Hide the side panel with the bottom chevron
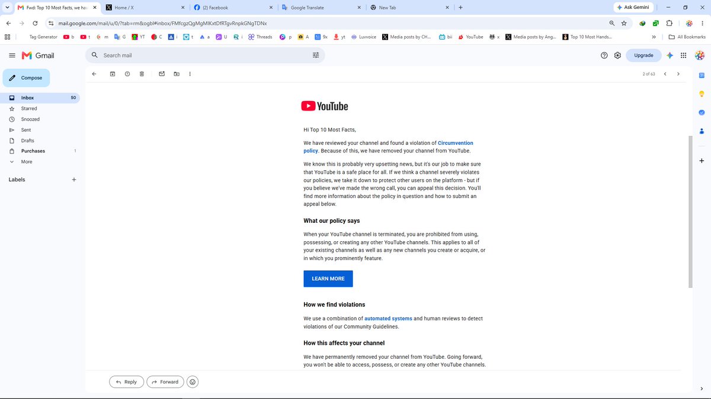The image size is (711, 399). point(702,389)
